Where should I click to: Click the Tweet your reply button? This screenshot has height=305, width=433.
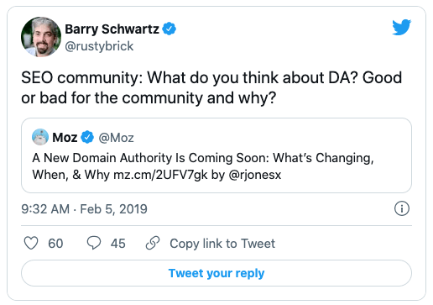(x=216, y=273)
